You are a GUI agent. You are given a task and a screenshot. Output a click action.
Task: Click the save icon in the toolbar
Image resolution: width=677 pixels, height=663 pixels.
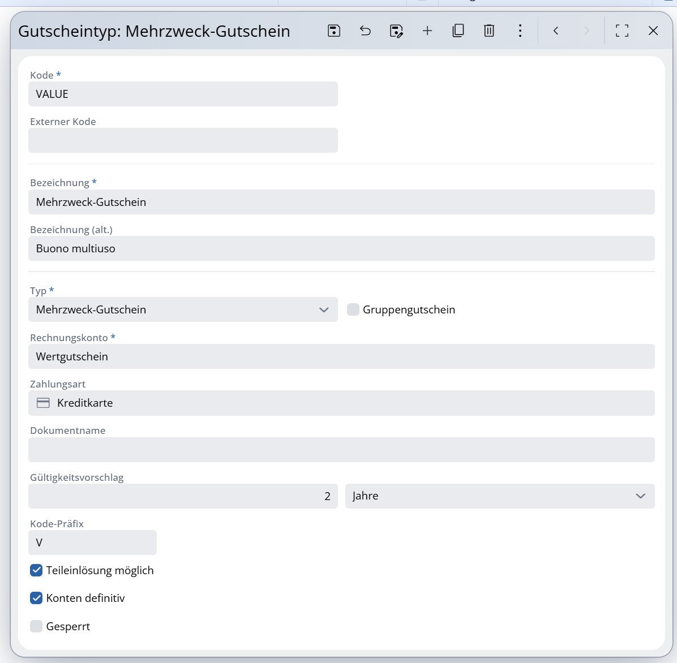pos(334,31)
